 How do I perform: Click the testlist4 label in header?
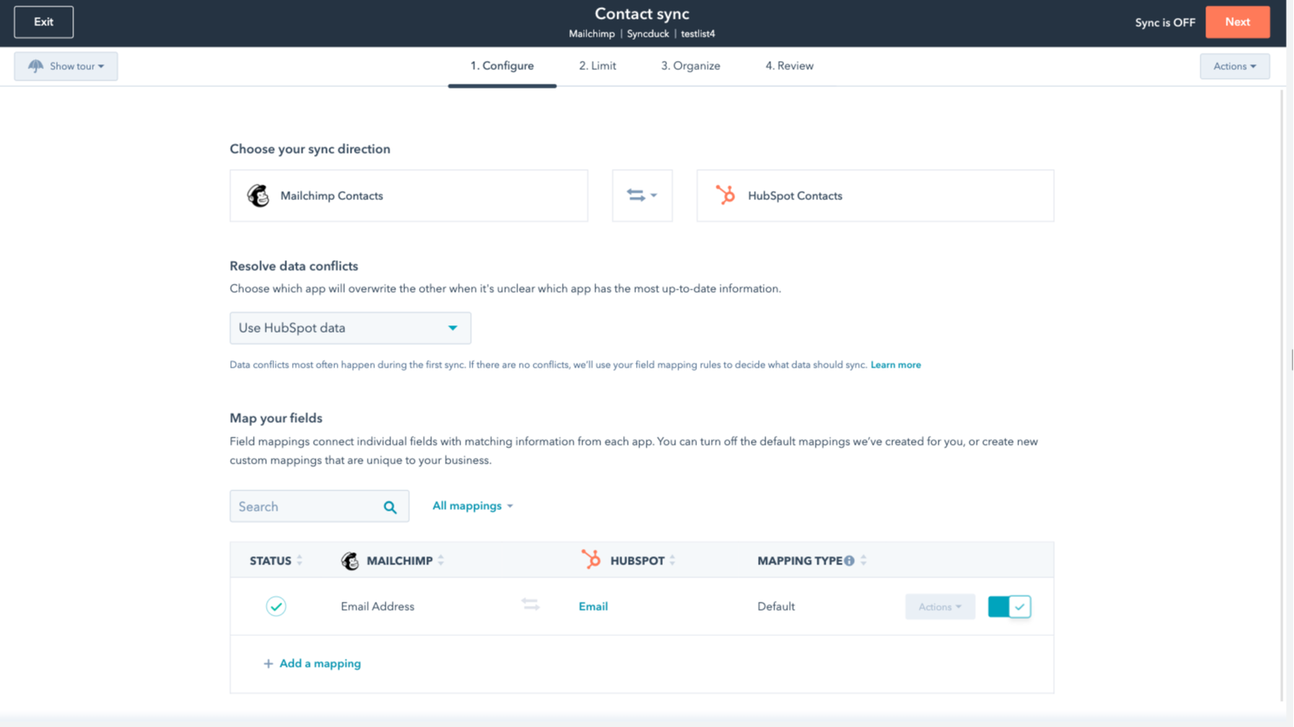698,34
